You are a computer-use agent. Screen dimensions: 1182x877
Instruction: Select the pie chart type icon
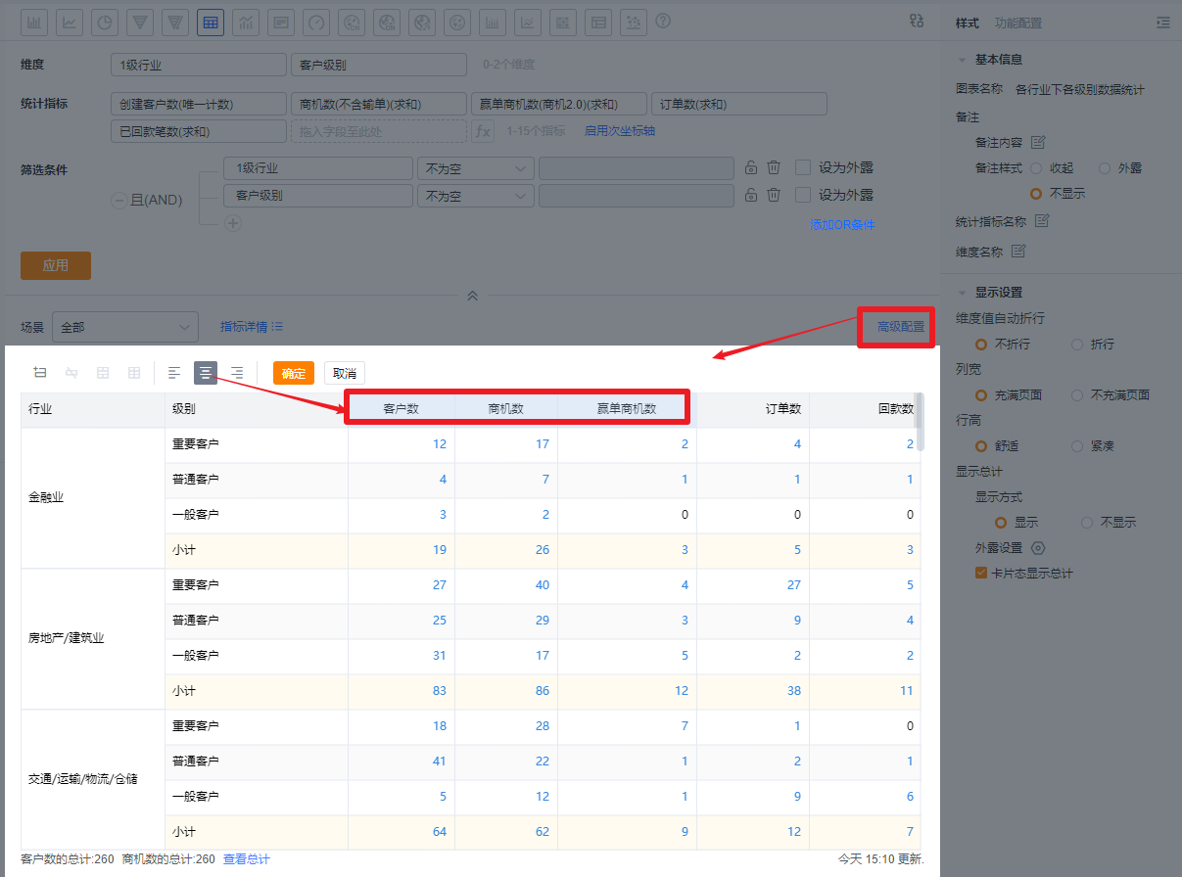tap(105, 23)
